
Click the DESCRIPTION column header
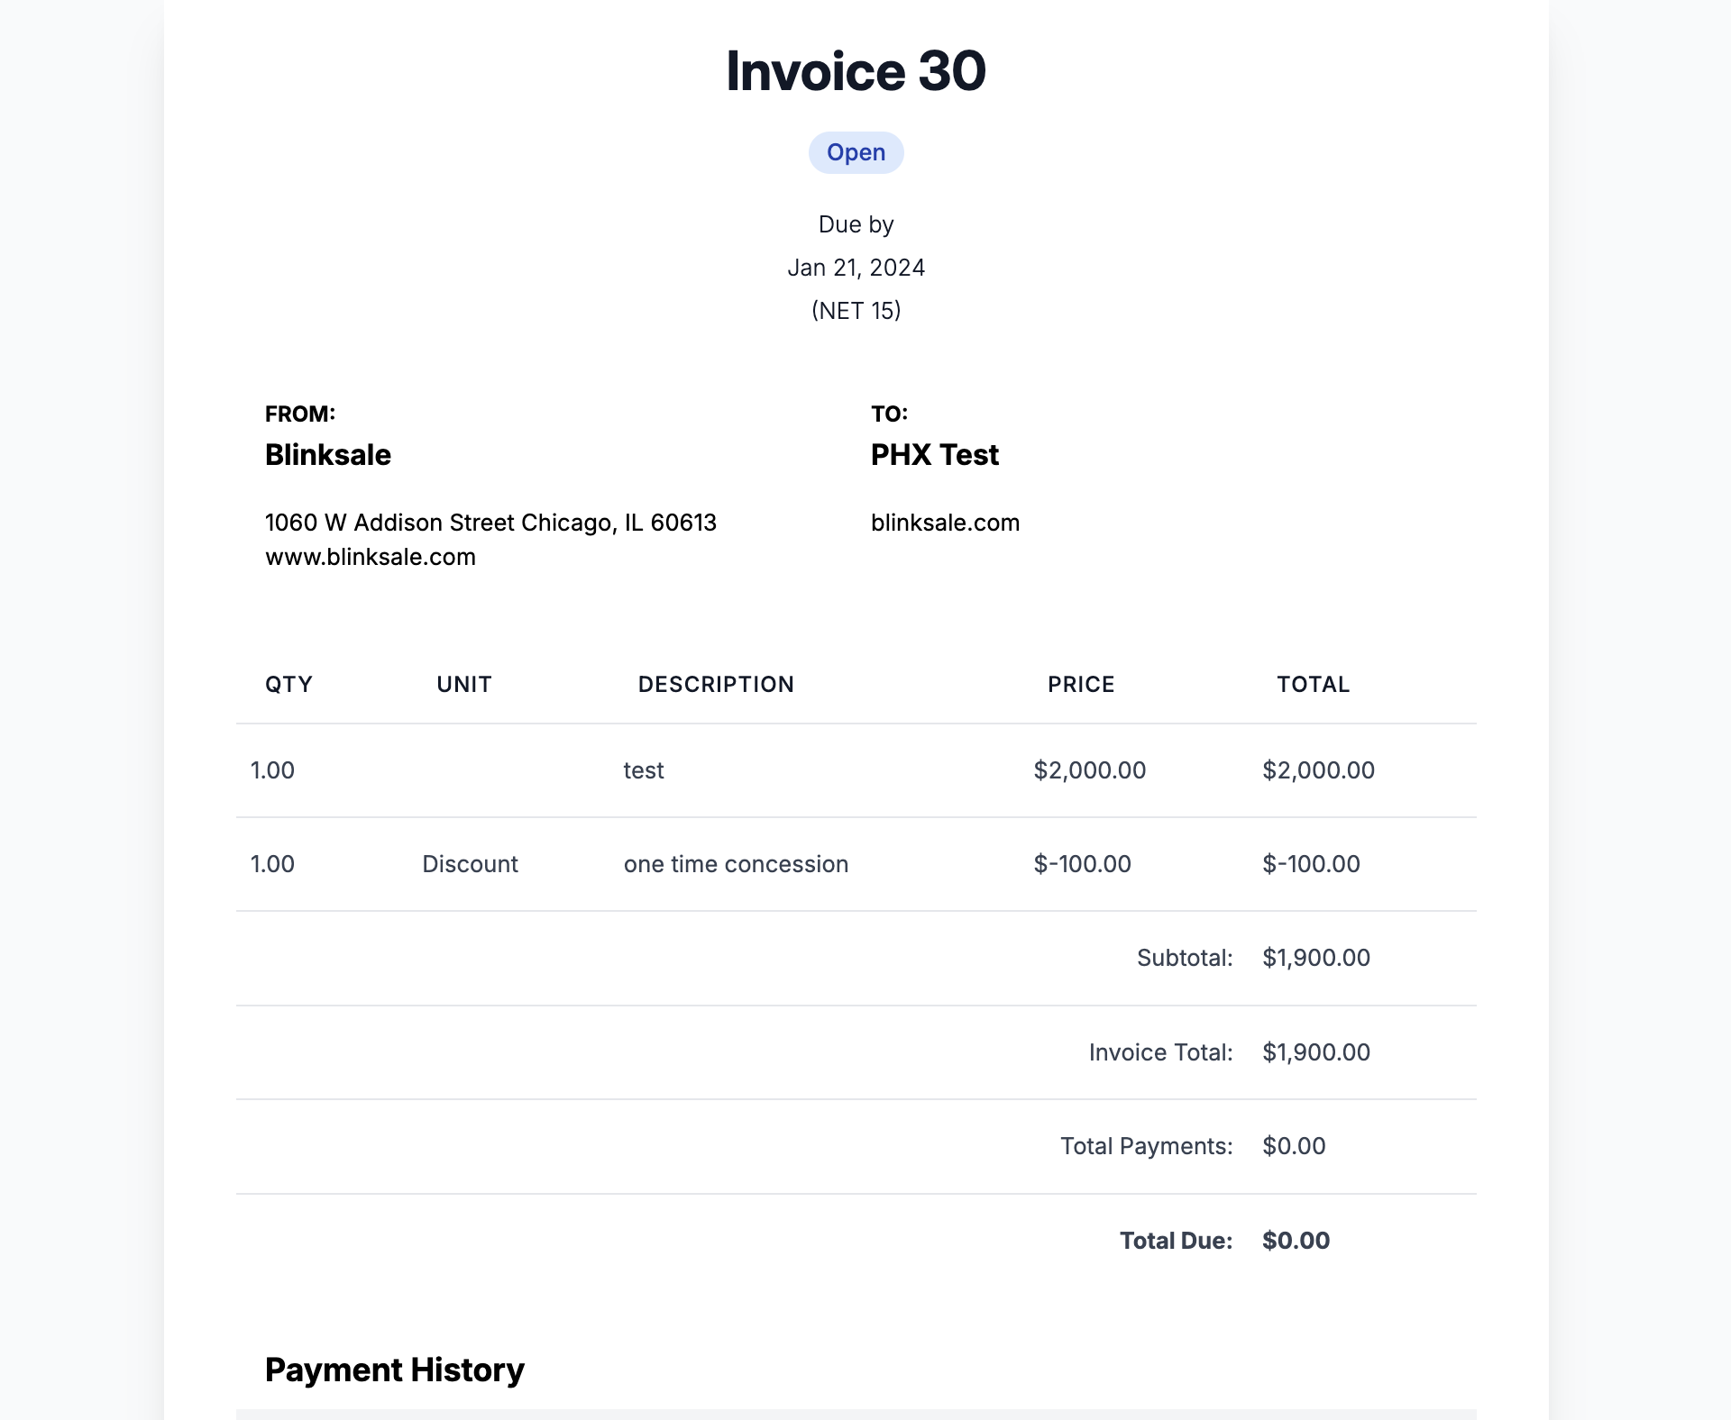716,684
